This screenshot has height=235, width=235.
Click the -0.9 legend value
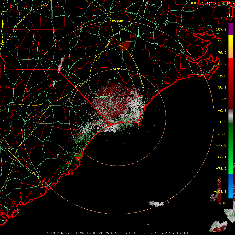(x=222, y=111)
